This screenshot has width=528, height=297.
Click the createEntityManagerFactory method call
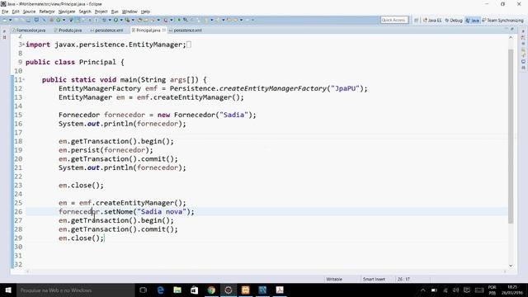coord(273,88)
